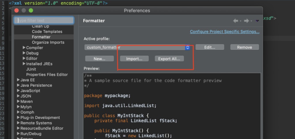Screen dimensions: 295x139
Task: Select the JavaScript label in the tree
Action: [x=30, y=90]
